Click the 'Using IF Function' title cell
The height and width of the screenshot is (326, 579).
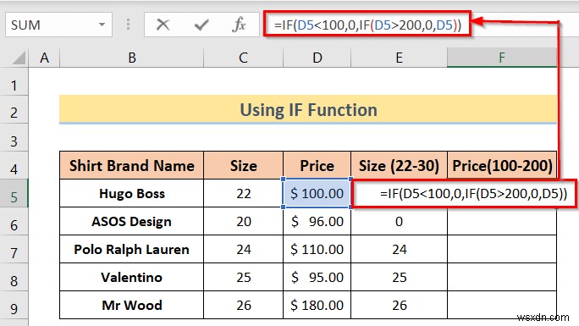(x=308, y=109)
